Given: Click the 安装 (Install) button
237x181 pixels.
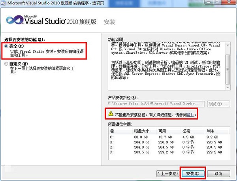Looking at the screenshot, I should tap(193, 173).
